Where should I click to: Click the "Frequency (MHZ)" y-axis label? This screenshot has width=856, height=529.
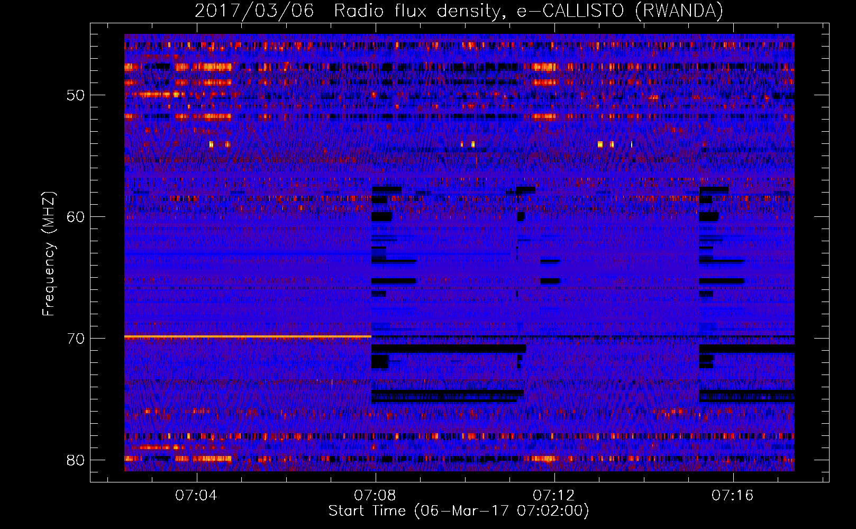click(49, 253)
